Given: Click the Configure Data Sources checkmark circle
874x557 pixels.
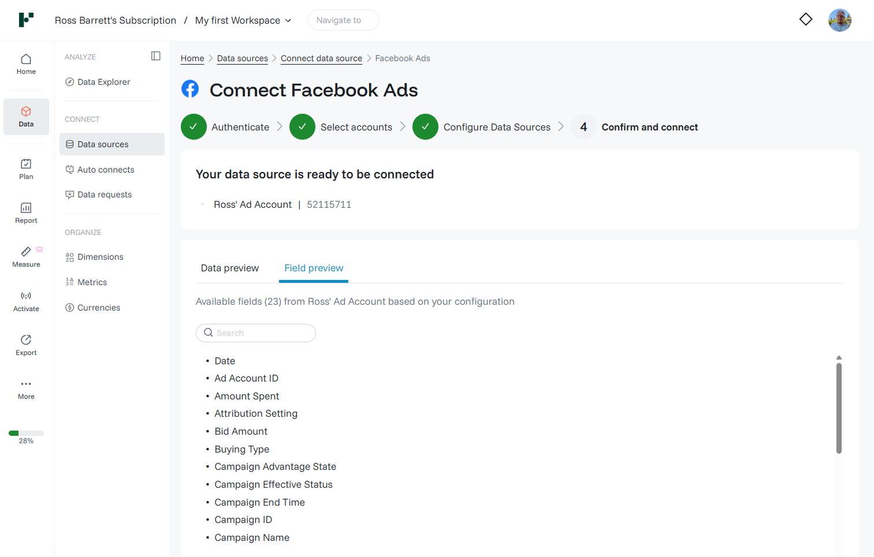Looking at the screenshot, I should (x=425, y=127).
